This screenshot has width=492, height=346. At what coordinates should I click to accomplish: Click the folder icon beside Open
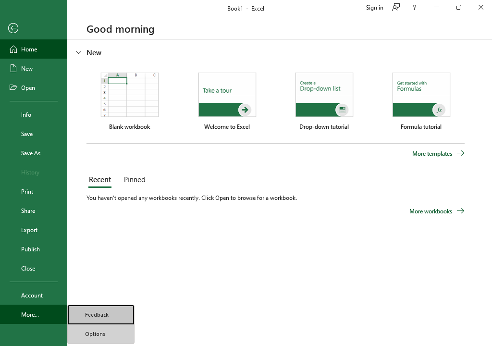[x=13, y=87]
